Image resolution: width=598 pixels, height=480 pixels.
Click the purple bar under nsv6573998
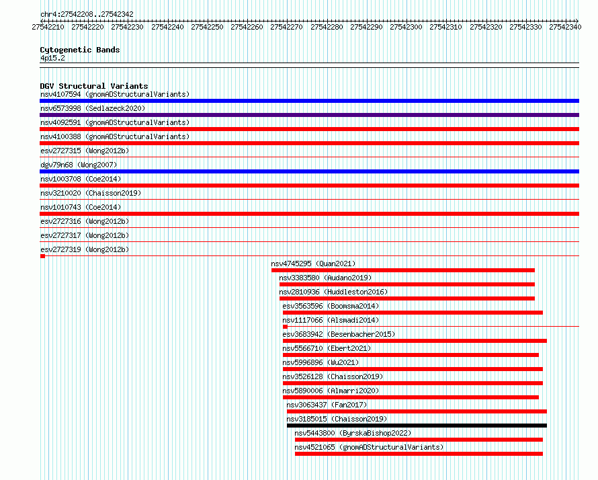(309, 115)
